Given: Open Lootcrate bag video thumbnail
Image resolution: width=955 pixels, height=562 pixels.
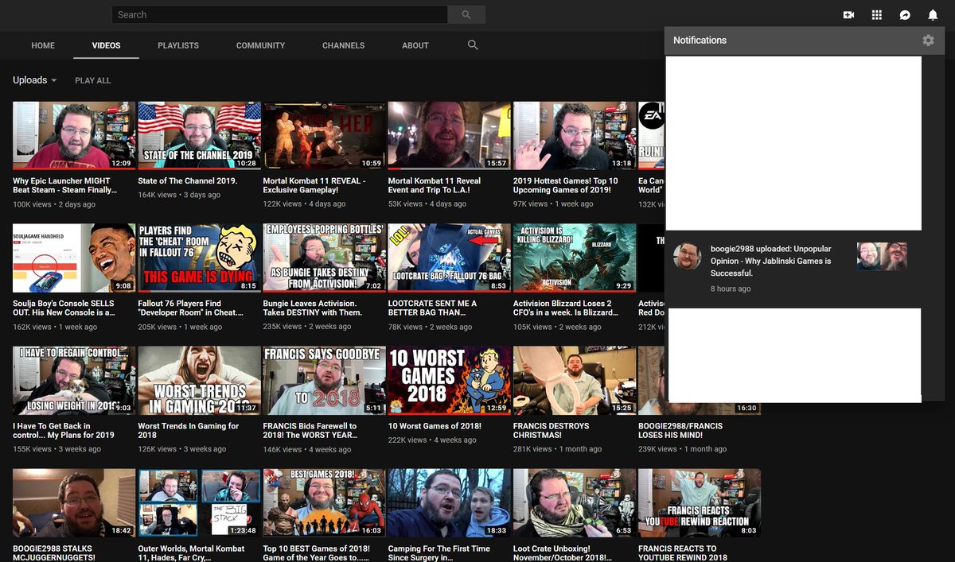Looking at the screenshot, I should tap(449, 258).
